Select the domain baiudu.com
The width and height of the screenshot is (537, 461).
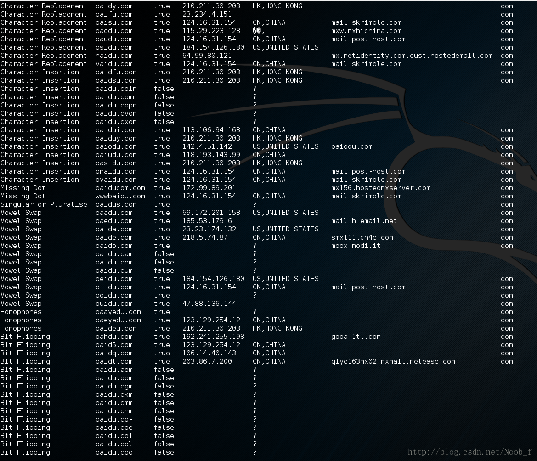pos(116,155)
